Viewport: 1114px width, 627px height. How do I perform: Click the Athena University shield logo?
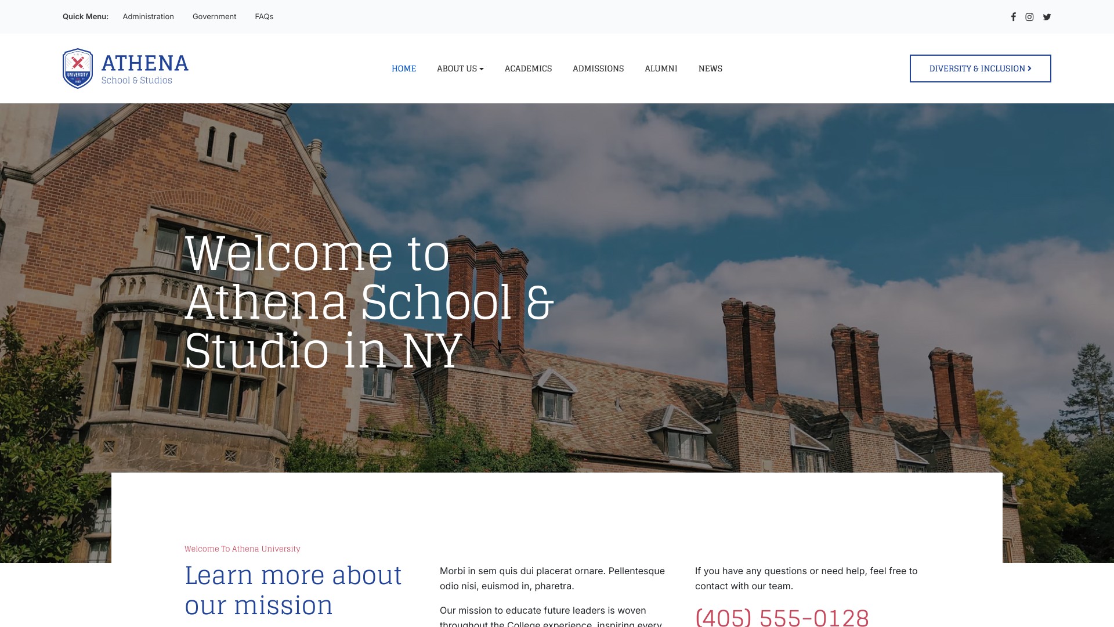[78, 69]
